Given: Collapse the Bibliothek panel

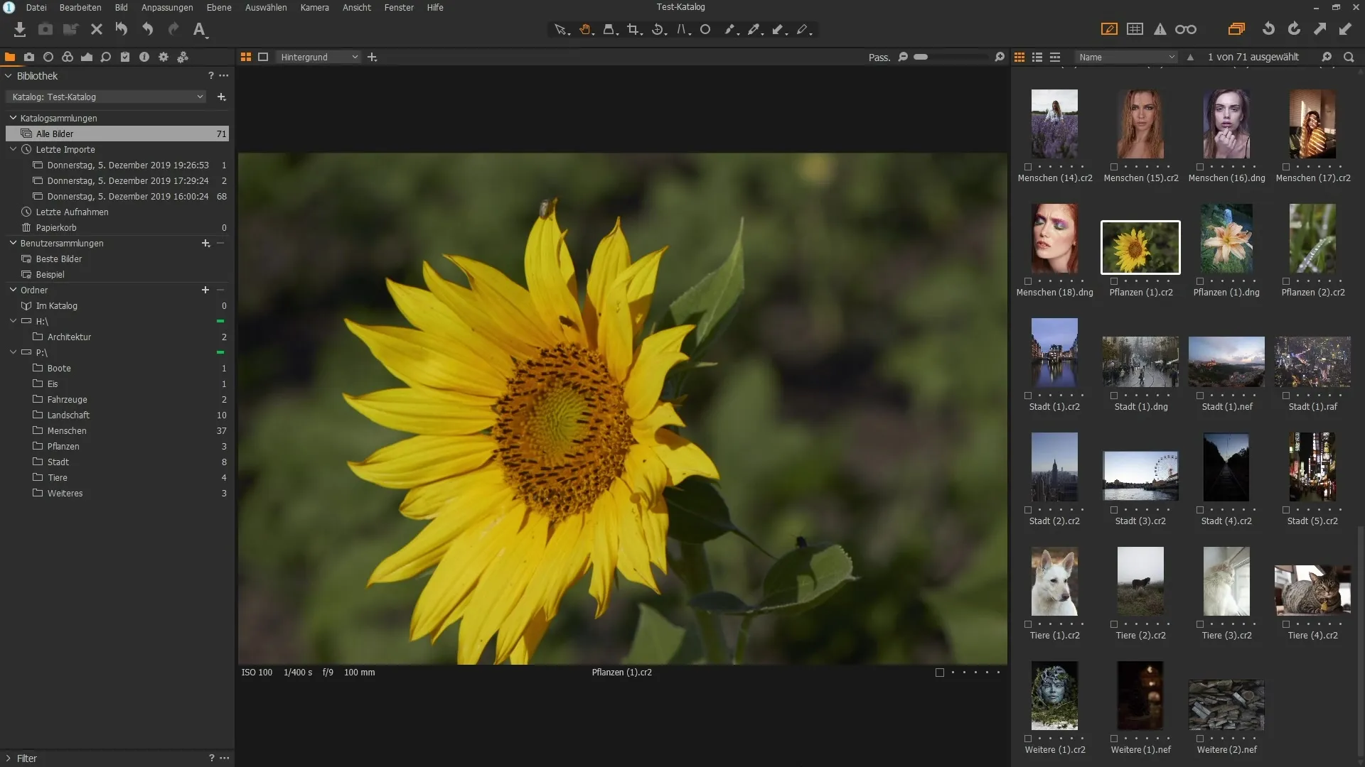Looking at the screenshot, I should [x=9, y=76].
